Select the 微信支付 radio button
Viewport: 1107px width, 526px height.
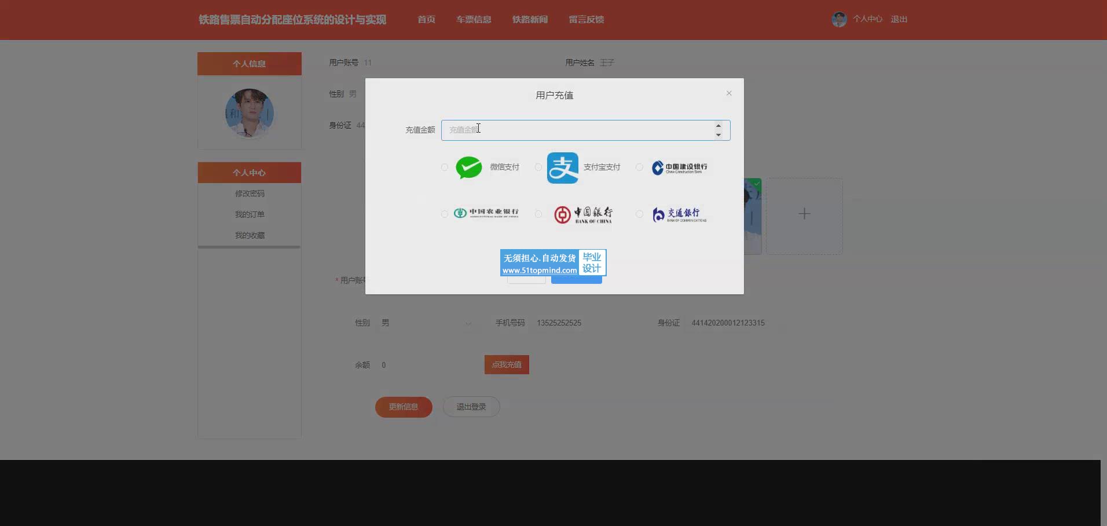click(445, 167)
